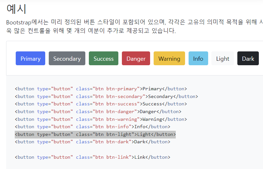This screenshot has height=169, width=263.
Task: Click the Bootstrap description paragraph
Action: [134, 26]
